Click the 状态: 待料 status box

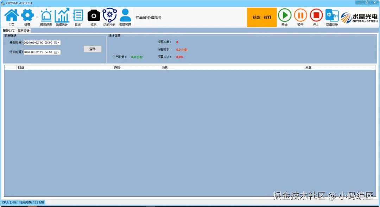coord(262,17)
